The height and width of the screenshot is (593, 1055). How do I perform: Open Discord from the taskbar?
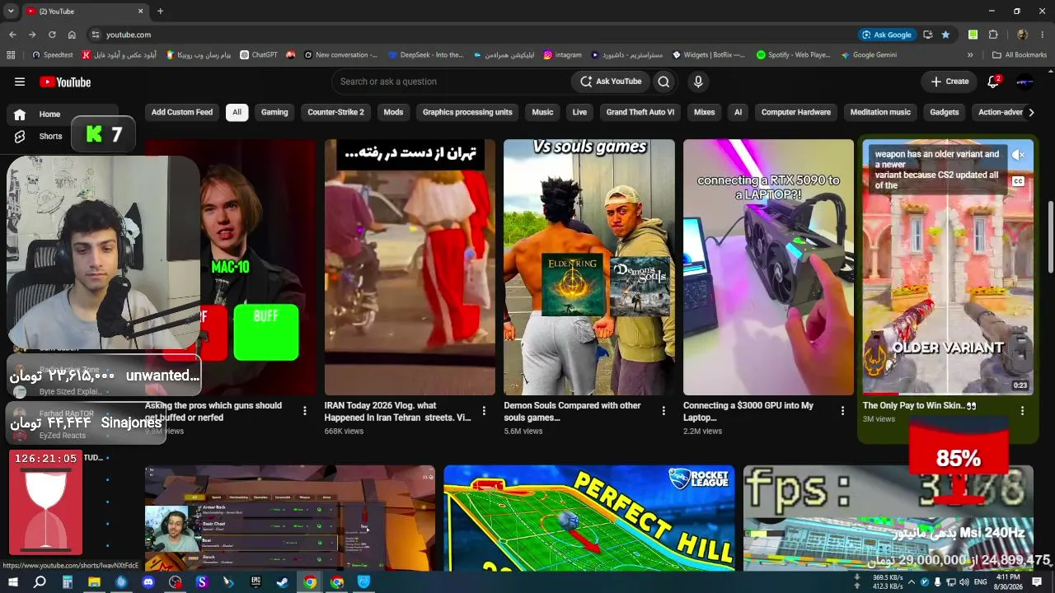[148, 582]
